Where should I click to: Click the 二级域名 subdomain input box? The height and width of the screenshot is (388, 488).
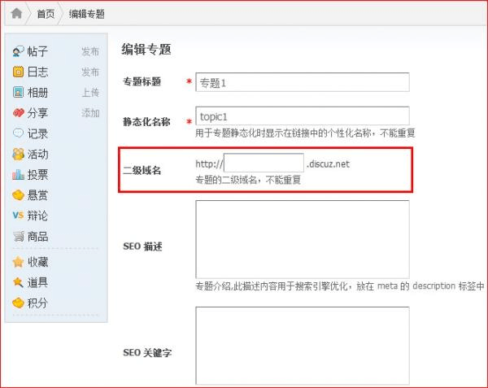[x=264, y=163]
